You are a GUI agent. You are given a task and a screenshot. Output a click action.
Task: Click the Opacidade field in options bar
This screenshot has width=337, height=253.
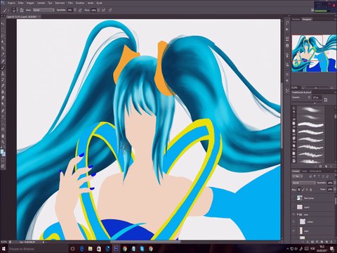pos(70,10)
